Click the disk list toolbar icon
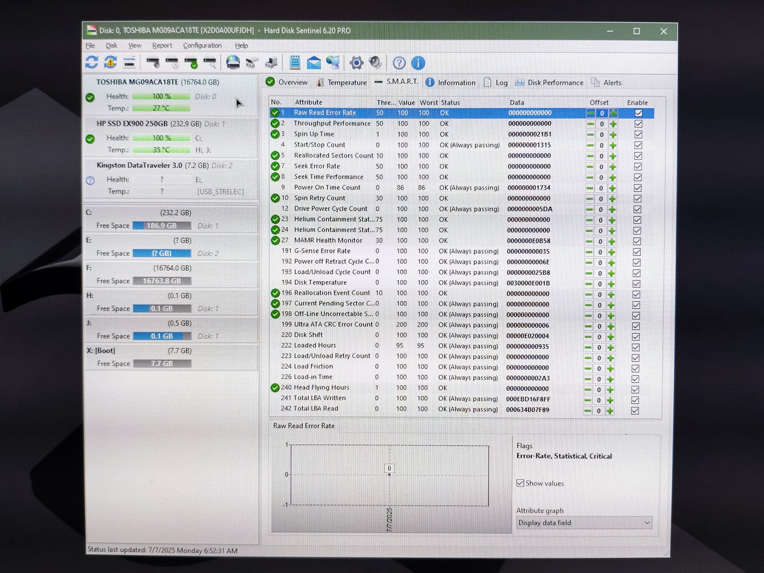The image size is (764, 573). click(129, 63)
